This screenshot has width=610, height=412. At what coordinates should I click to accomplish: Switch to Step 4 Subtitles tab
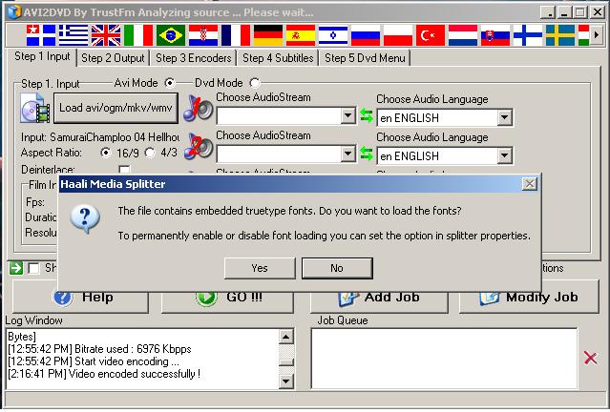(x=278, y=58)
